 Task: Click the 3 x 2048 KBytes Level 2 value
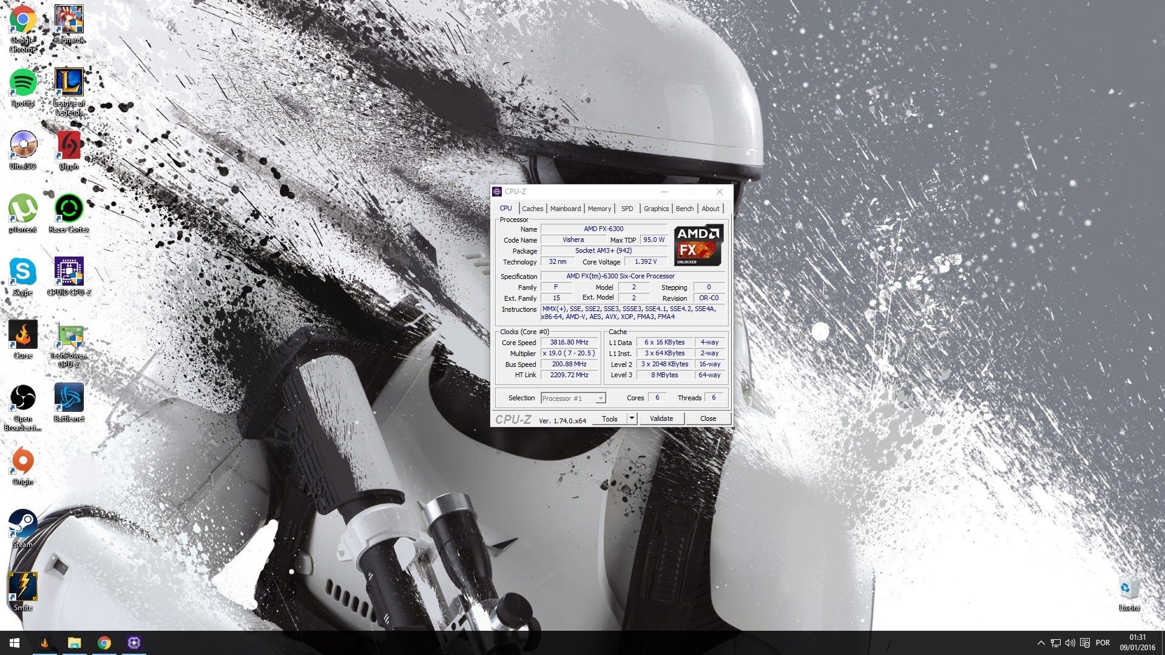point(664,364)
